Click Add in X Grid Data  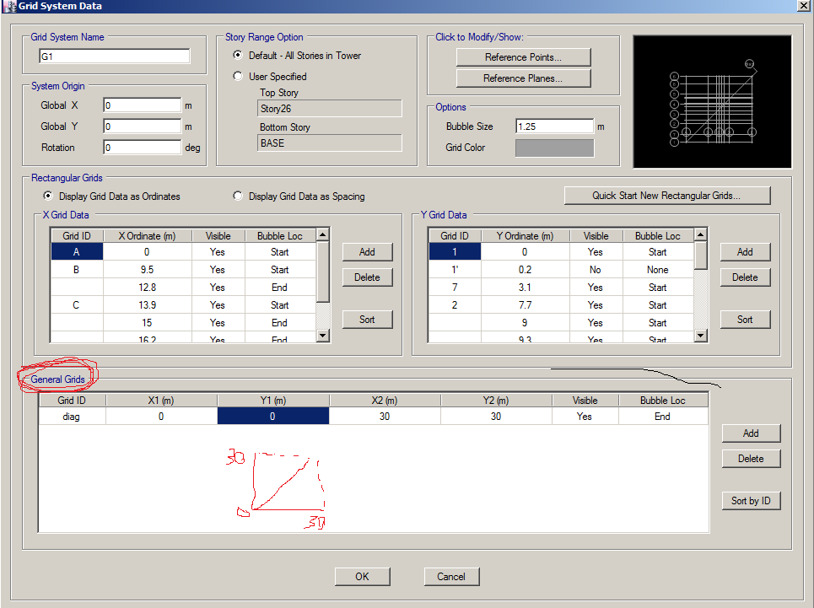click(x=367, y=252)
